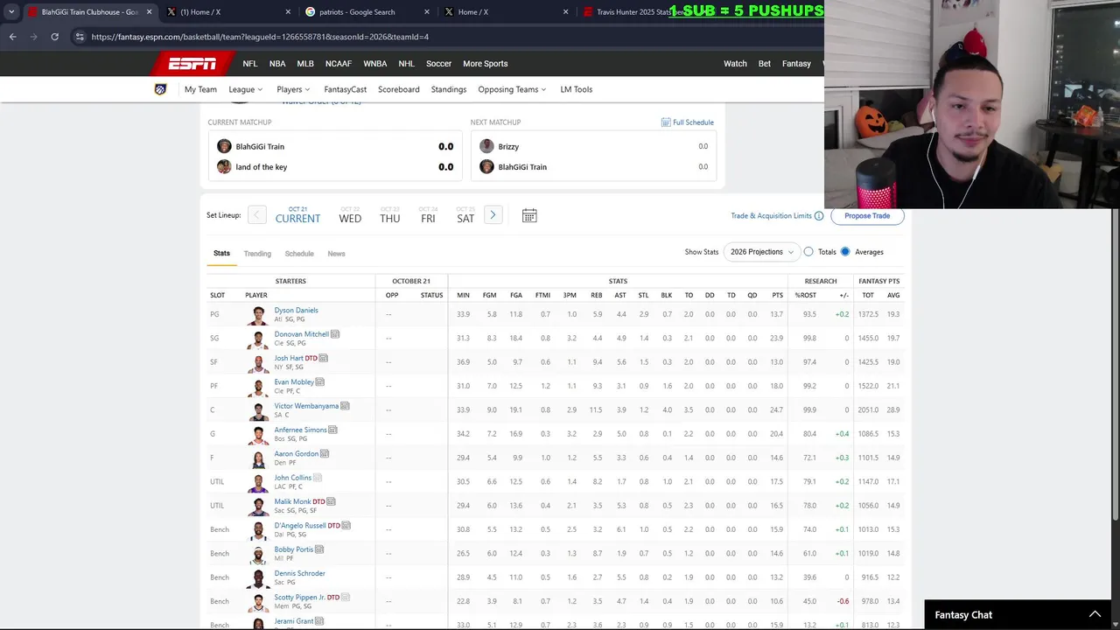Open news card icon for Anfernee Simons
Screen dimensions: 1120x630
coord(333,430)
